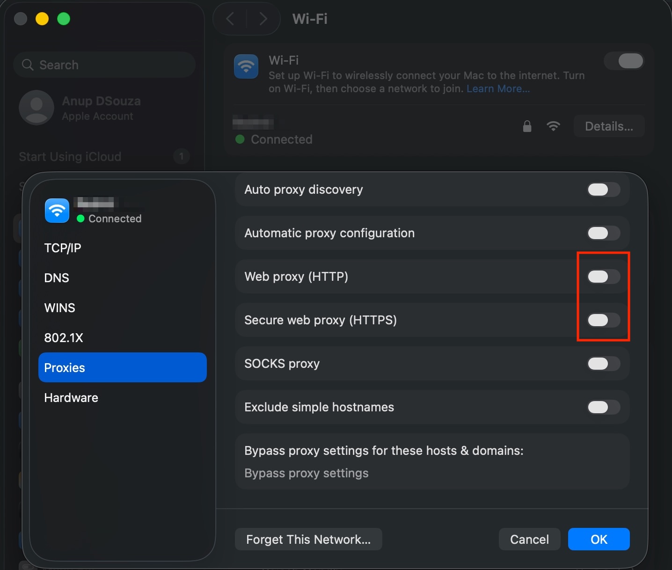Viewport: 672px width, 570px height.
Task: Select the 802.1X tab
Action: (x=64, y=337)
